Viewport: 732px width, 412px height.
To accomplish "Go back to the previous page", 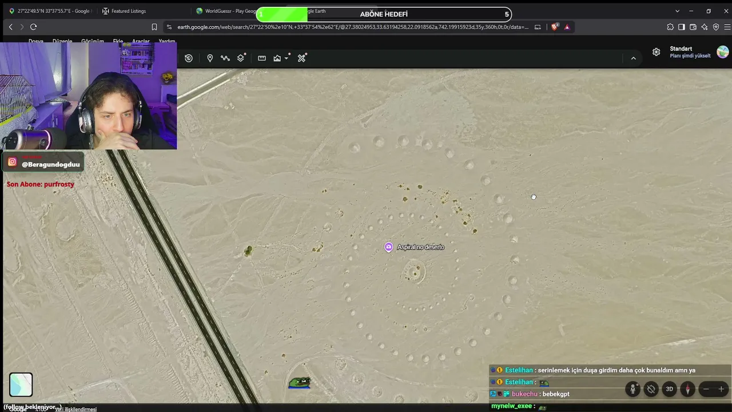I will click(10, 27).
